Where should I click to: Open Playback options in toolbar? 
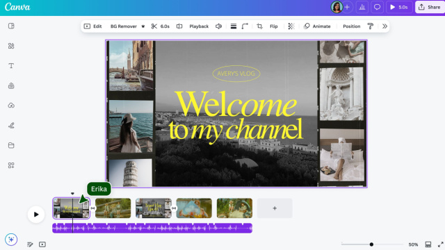click(x=199, y=26)
